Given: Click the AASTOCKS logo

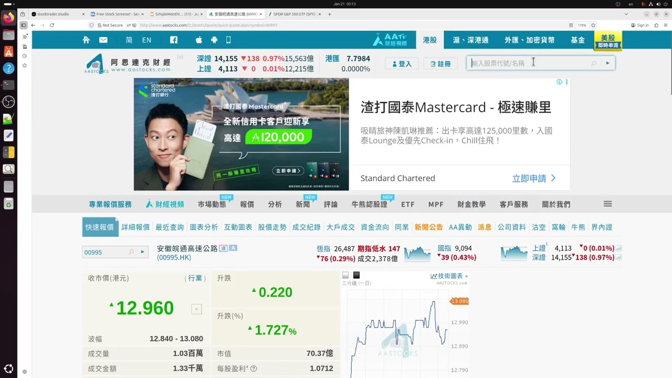Looking at the screenshot, I should [x=128, y=64].
